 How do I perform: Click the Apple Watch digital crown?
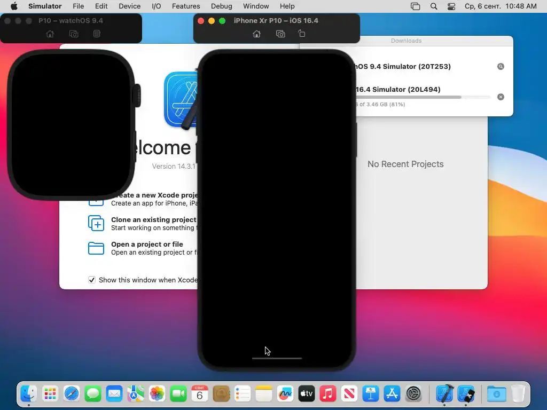click(138, 95)
